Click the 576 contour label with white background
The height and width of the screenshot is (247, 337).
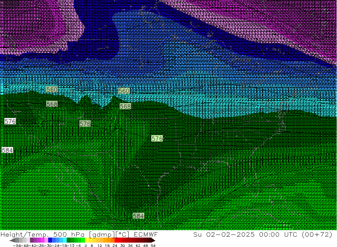point(10,121)
